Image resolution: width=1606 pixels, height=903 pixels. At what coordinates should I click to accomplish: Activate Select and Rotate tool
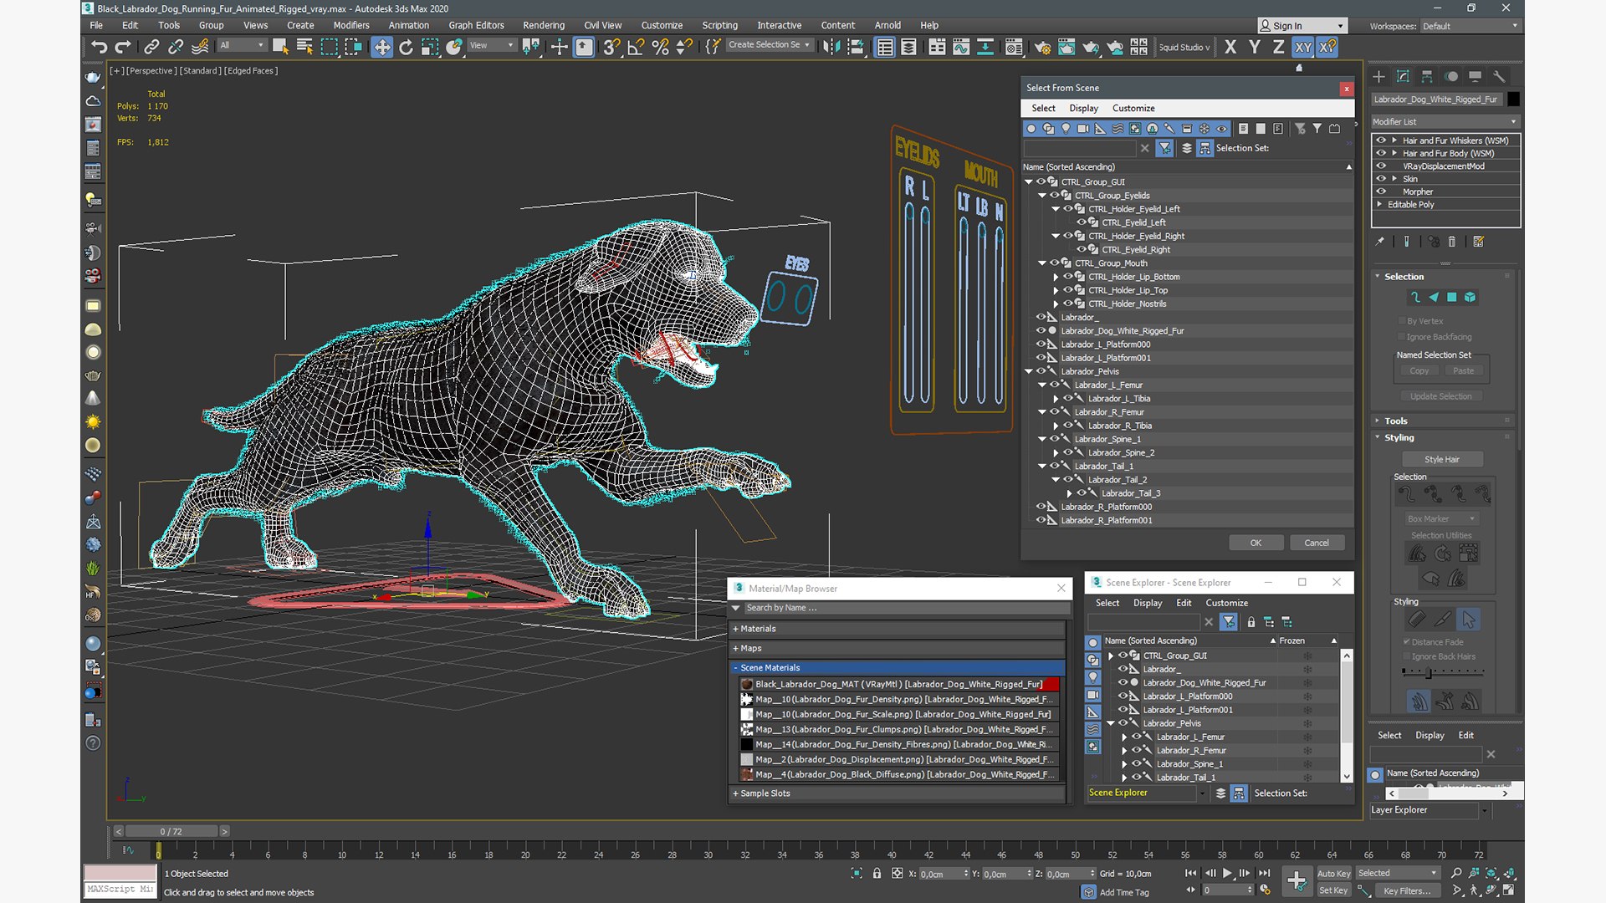click(406, 47)
